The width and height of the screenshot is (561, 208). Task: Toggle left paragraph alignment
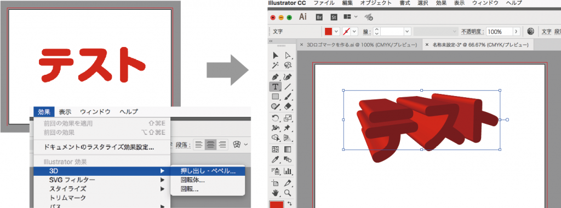(x=198, y=145)
